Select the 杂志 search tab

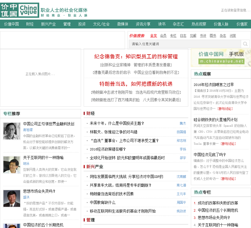[x=223, y=36]
